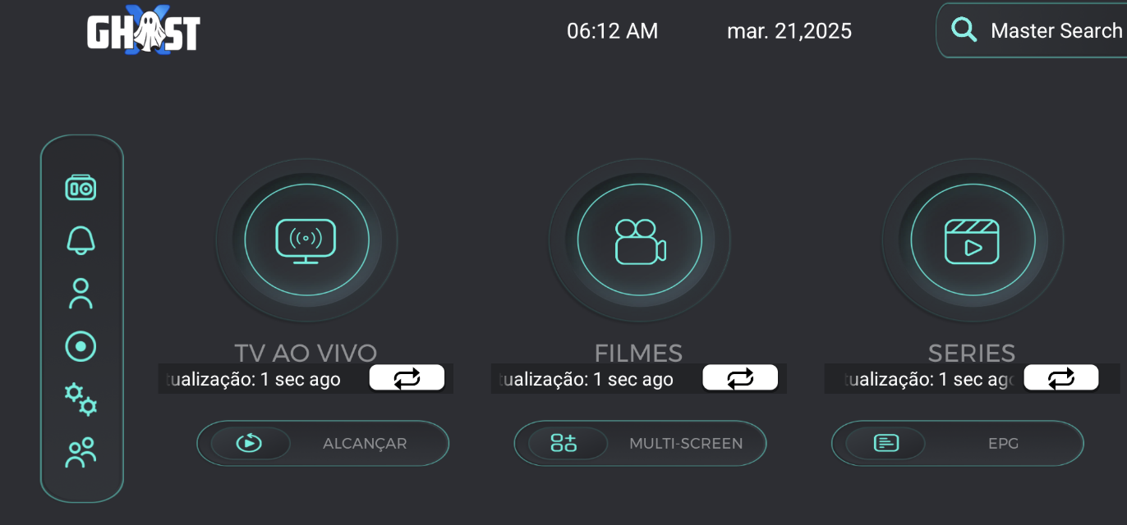Open the SERIES clapperboard icon
The image size is (1127, 525).
973,240
